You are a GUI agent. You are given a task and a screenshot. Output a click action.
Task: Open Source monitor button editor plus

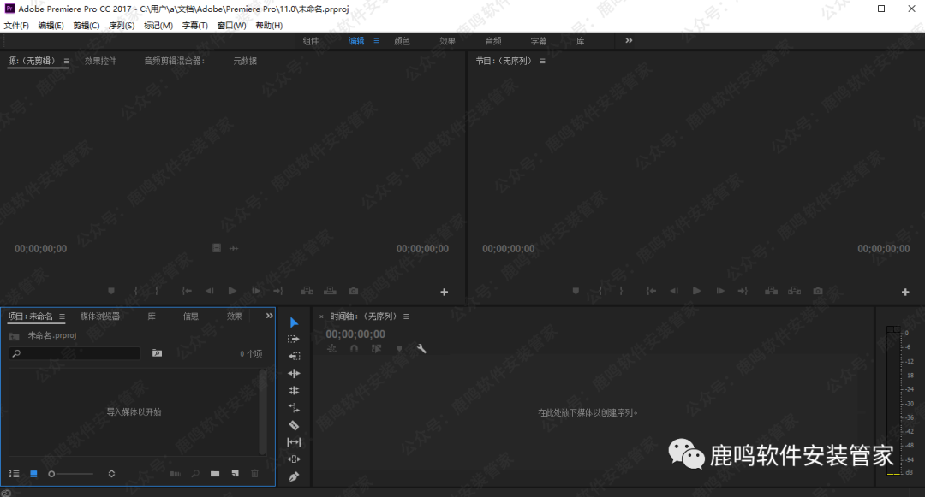[x=444, y=293]
